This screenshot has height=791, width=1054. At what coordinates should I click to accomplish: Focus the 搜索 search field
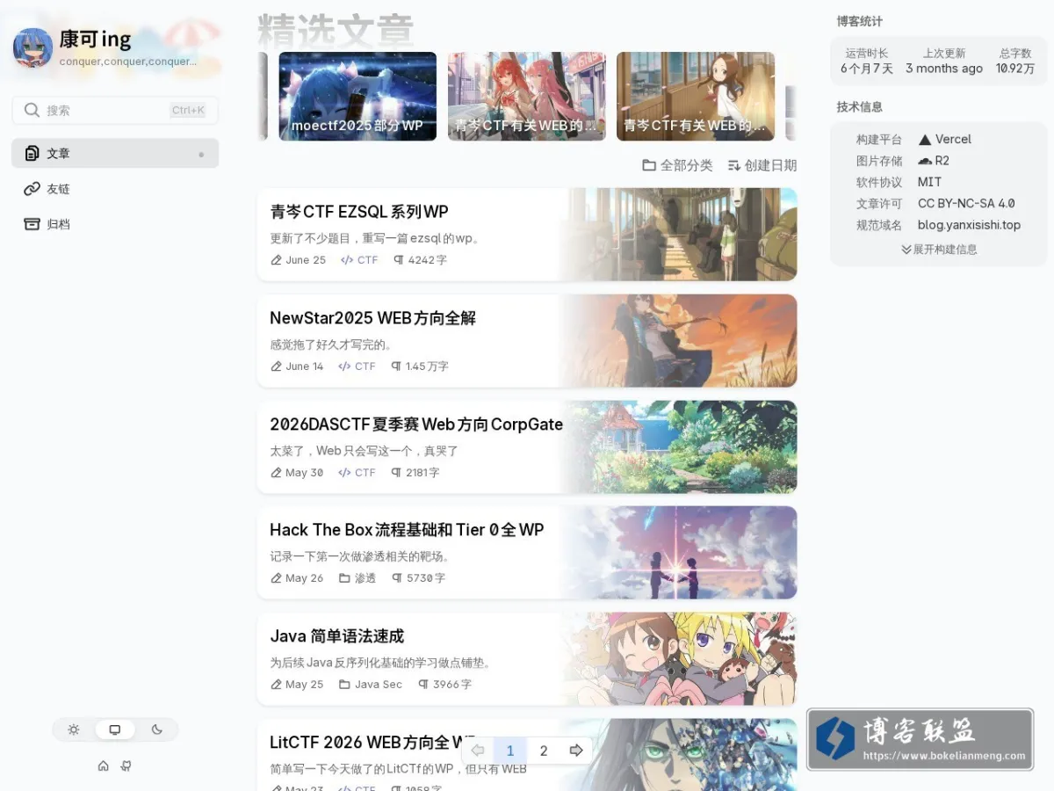(x=115, y=110)
